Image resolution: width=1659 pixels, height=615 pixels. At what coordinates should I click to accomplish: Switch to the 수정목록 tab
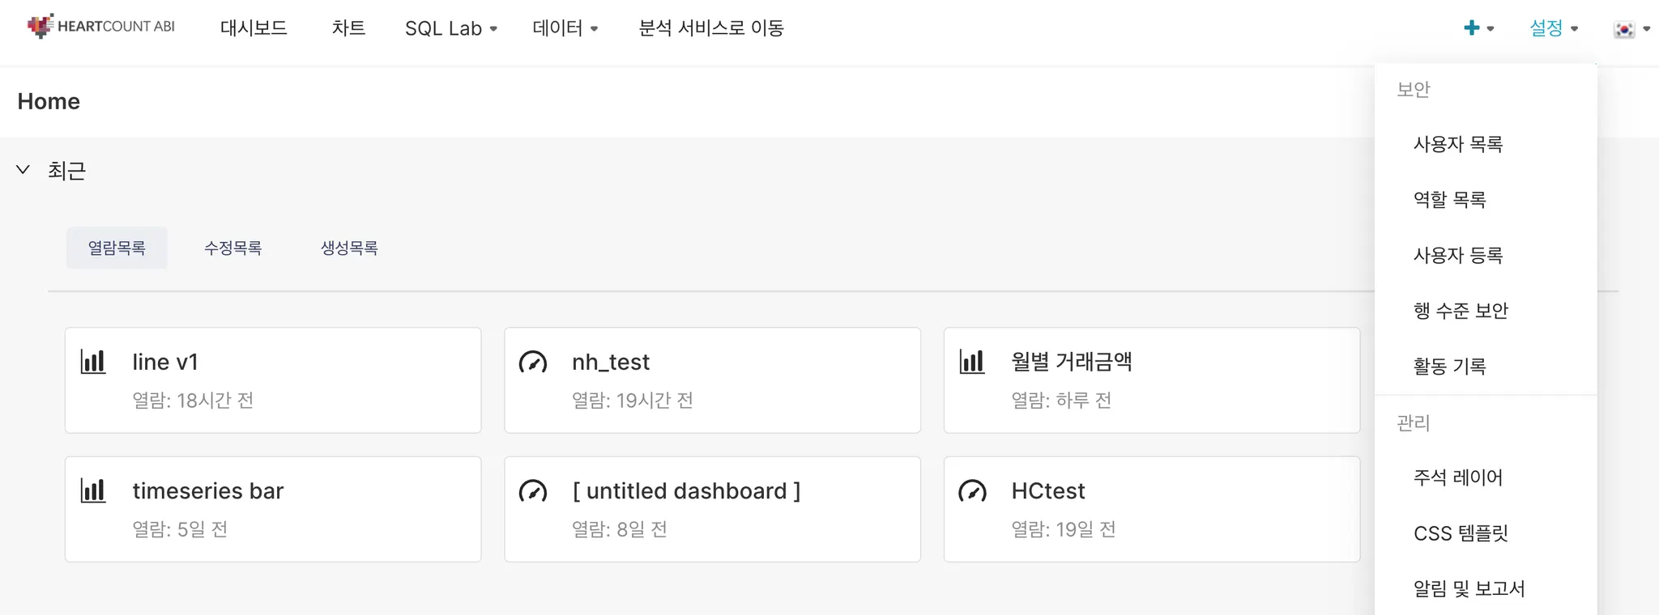coord(232,248)
